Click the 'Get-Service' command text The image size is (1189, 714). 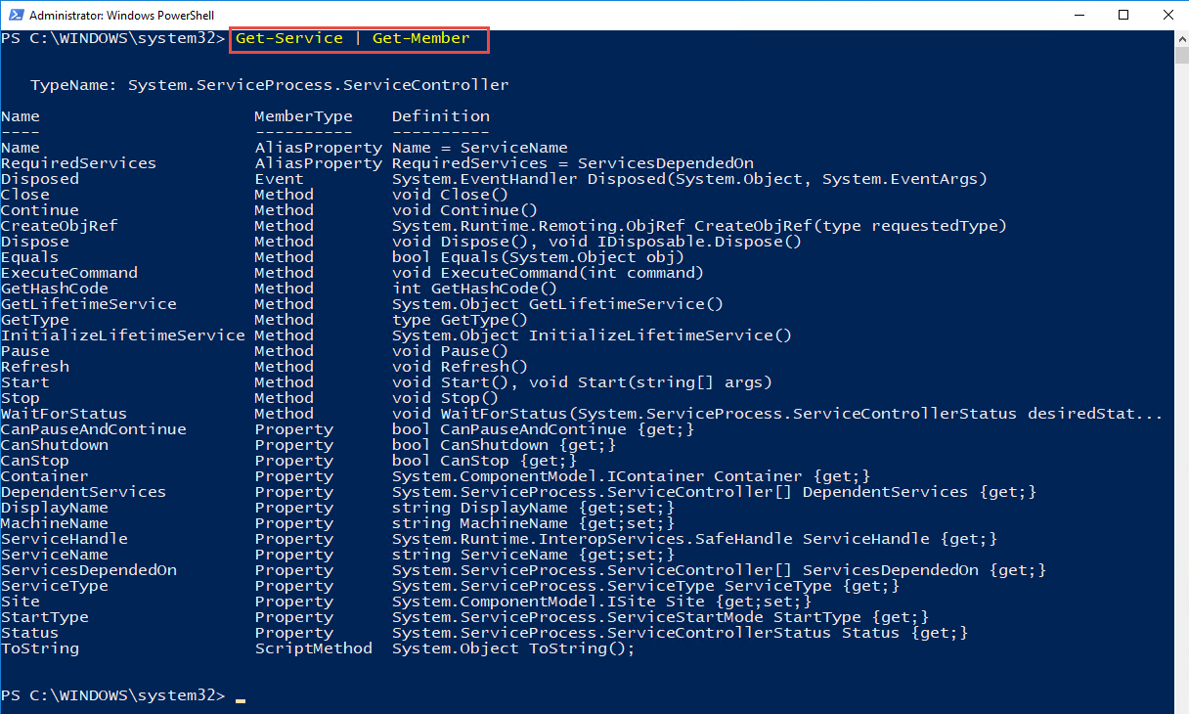tap(289, 38)
